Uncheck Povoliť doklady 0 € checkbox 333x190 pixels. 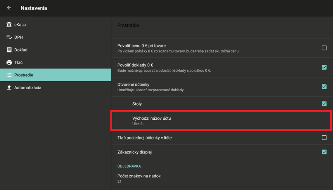click(324, 67)
